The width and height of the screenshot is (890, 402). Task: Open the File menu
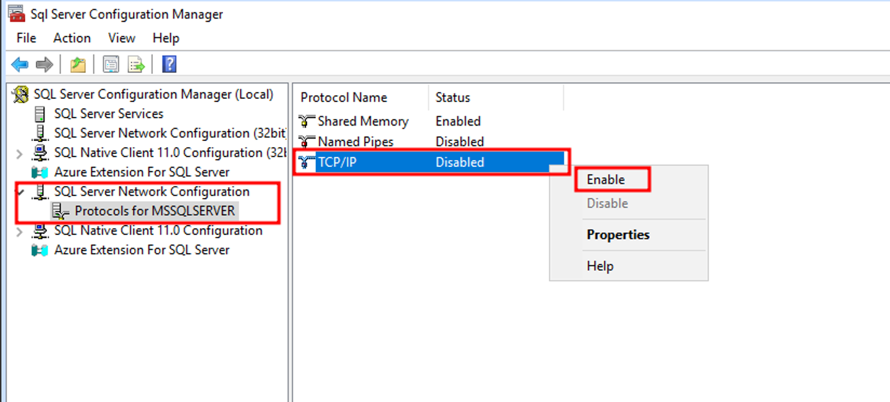tap(27, 38)
